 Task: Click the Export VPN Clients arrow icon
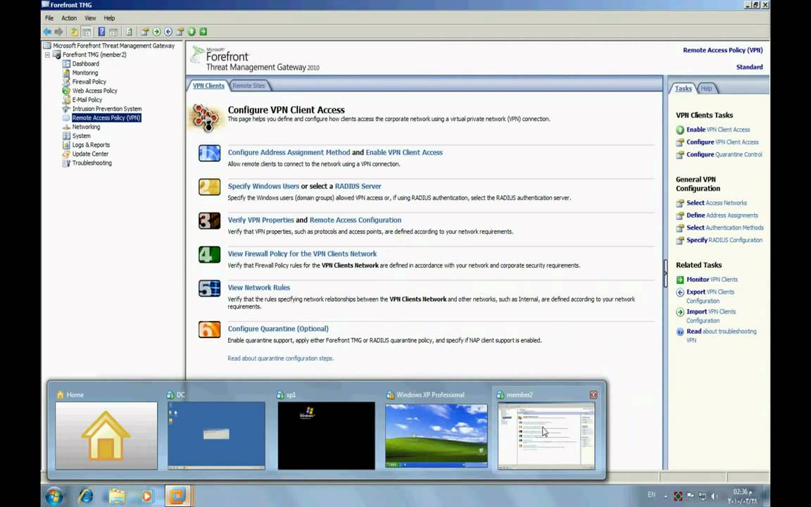(x=680, y=292)
